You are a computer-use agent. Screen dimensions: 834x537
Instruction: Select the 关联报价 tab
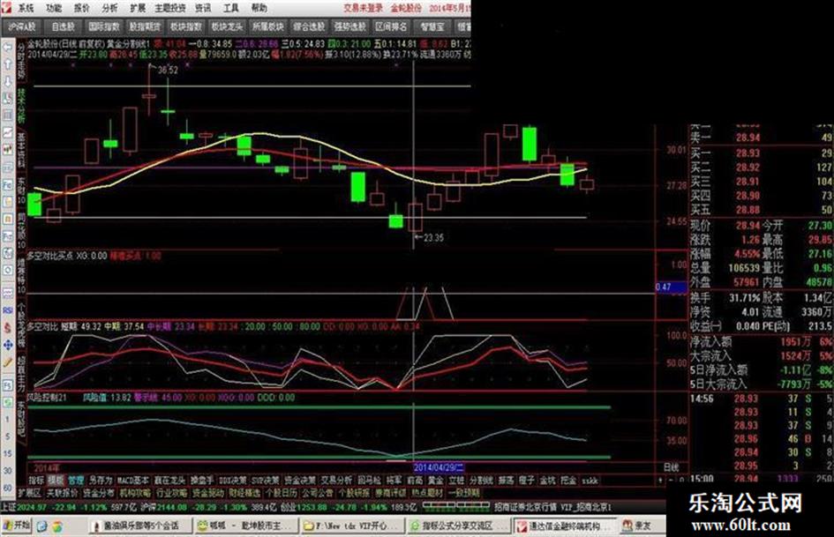tap(62, 493)
